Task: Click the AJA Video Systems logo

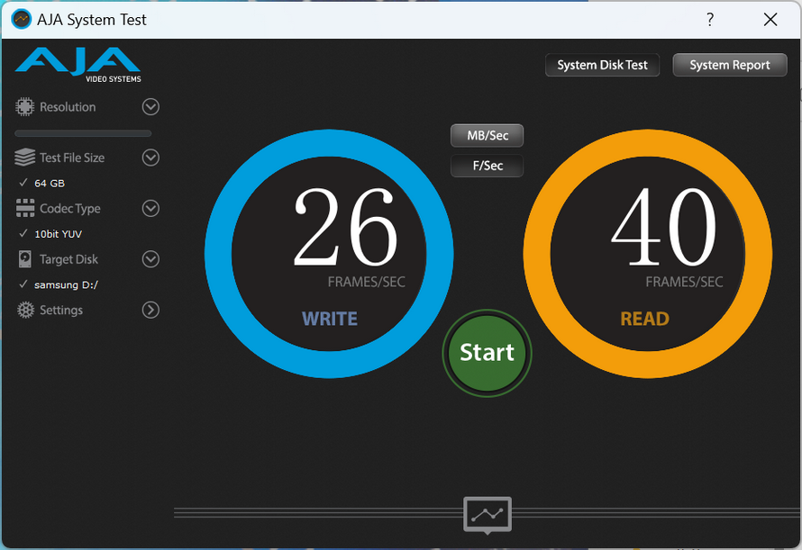Action: [x=78, y=65]
